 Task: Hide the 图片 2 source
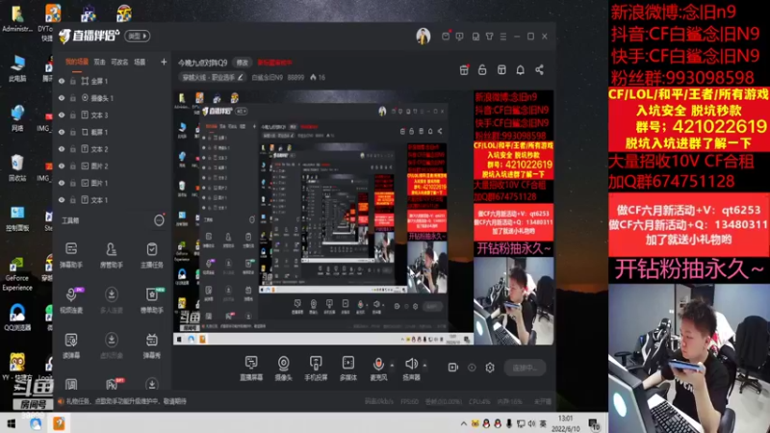[x=62, y=166]
